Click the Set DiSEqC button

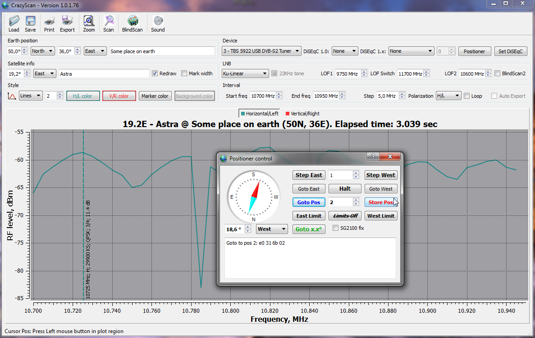pyautogui.click(x=510, y=51)
